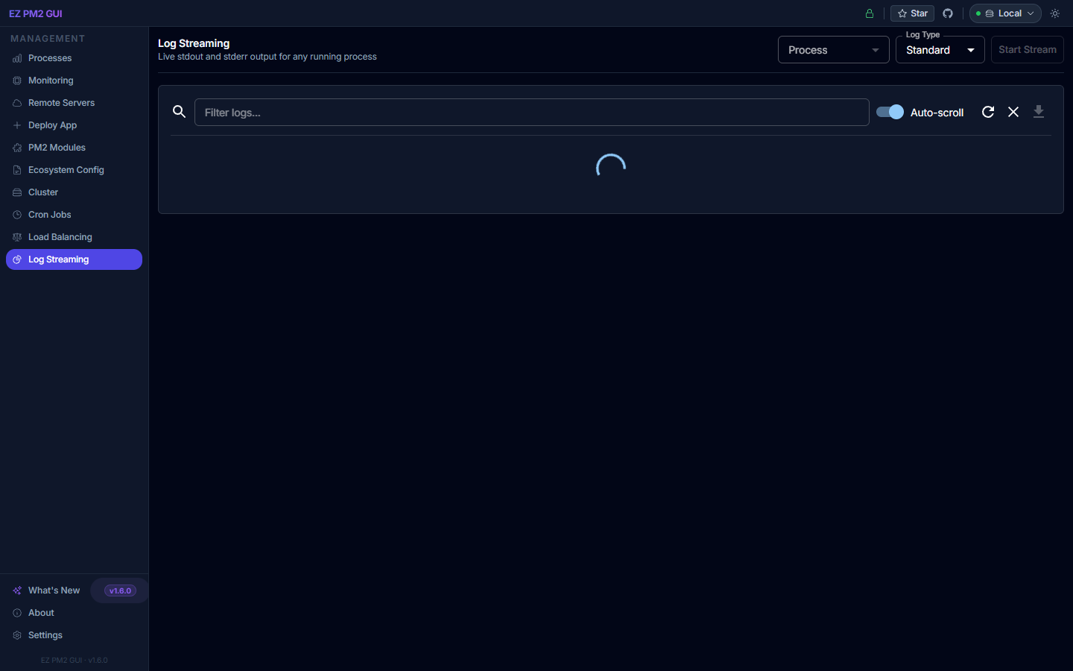The width and height of the screenshot is (1073, 671).
Task: Open the Process dropdown
Action: pyautogui.click(x=833, y=49)
